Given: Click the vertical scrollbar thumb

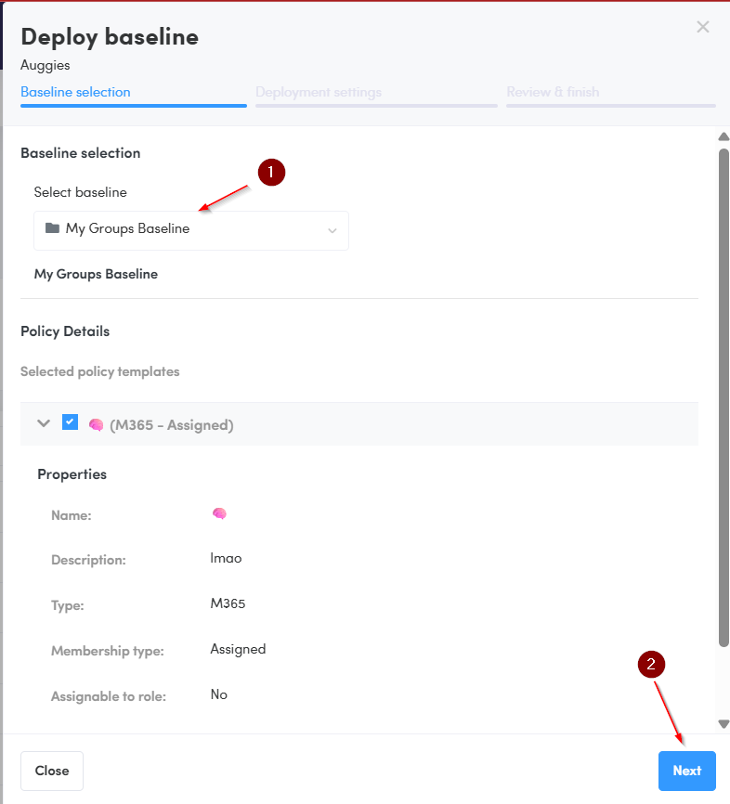Looking at the screenshot, I should click(x=723, y=390).
